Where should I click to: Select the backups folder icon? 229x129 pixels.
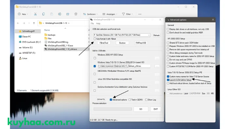[x=46, y=35]
